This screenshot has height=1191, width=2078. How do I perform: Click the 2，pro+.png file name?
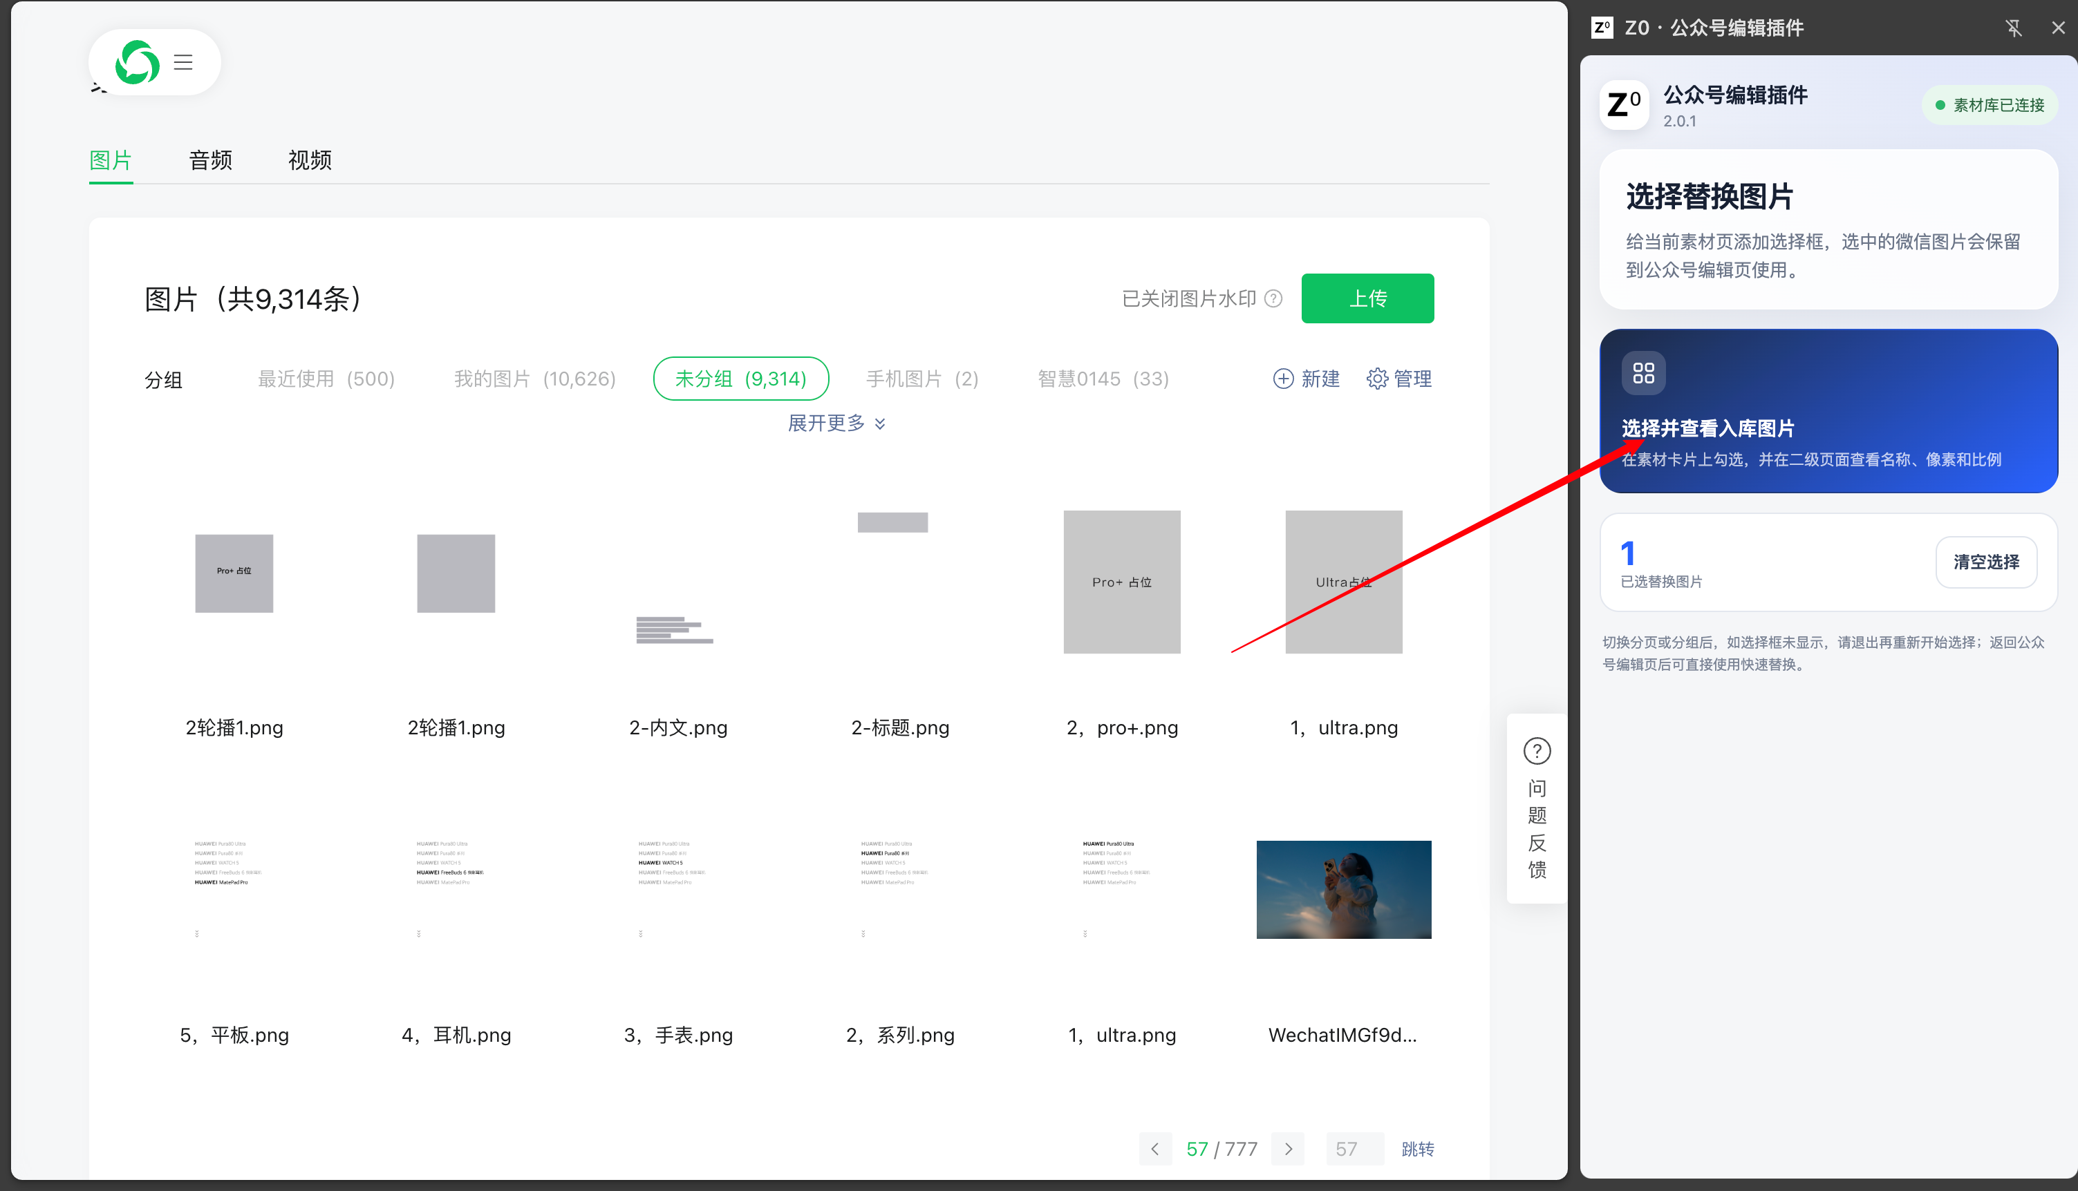1121,727
